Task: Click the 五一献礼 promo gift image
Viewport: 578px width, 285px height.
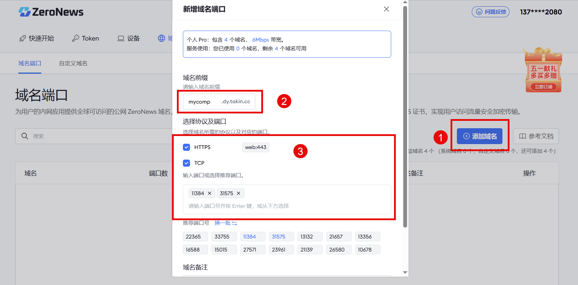Action: click(543, 69)
